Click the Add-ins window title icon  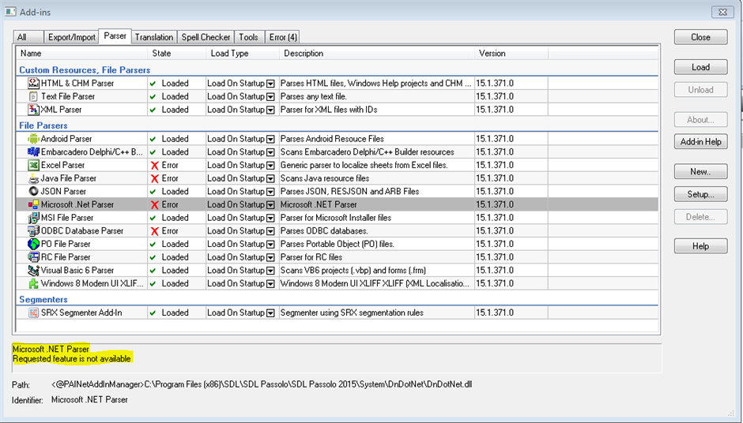click(x=10, y=11)
